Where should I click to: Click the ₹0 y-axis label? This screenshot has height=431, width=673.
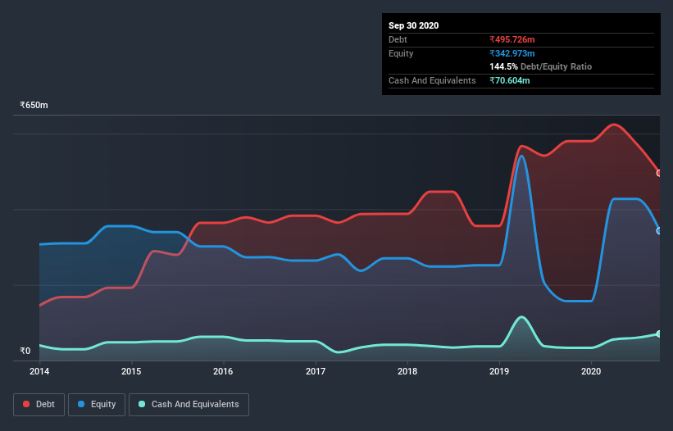(25, 351)
